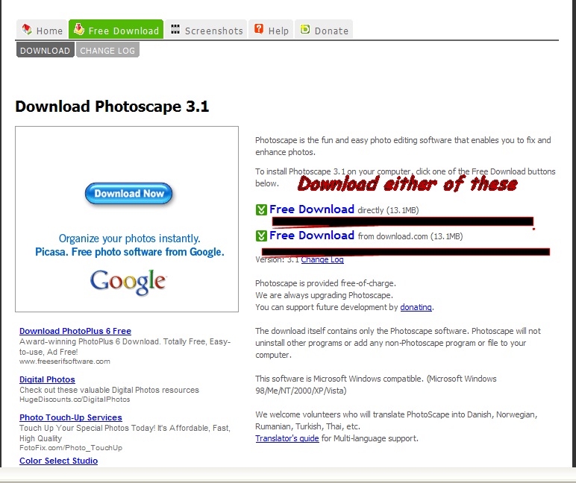Screen dimensions: 576x483
Task: Open the Change Log version link
Action: click(322, 260)
